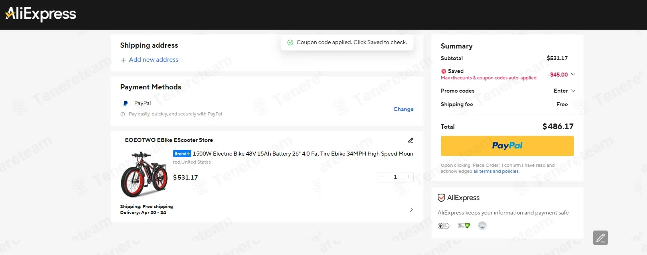The image size is (647, 255).
Task: Click the PayPal logo icon in Payment Methods
Action: pos(125,103)
